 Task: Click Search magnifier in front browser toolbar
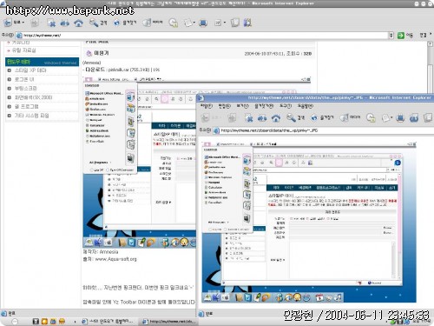(x=291, y=117)
